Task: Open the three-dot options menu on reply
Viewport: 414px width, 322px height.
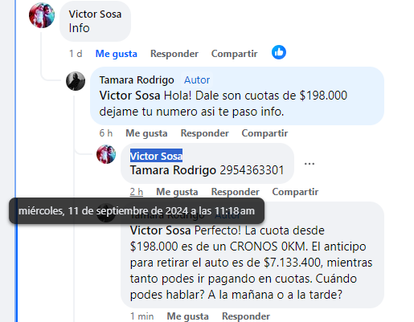Action: [309, 164]
